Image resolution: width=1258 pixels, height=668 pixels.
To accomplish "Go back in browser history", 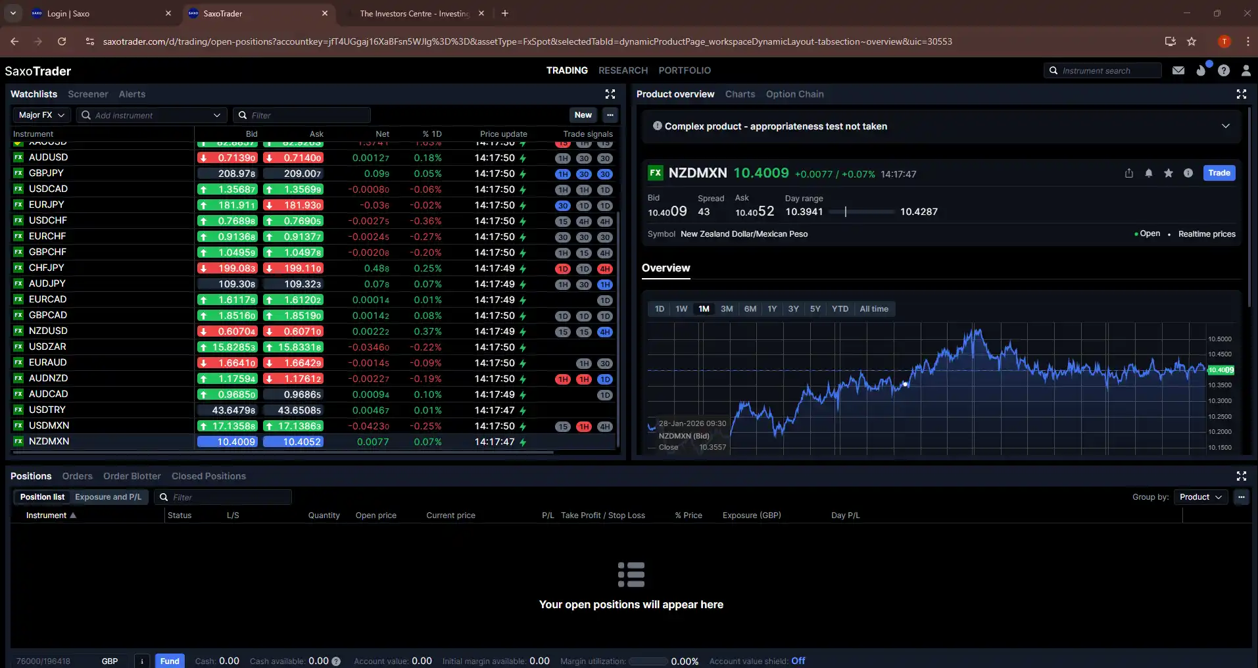I will (14, 41).
